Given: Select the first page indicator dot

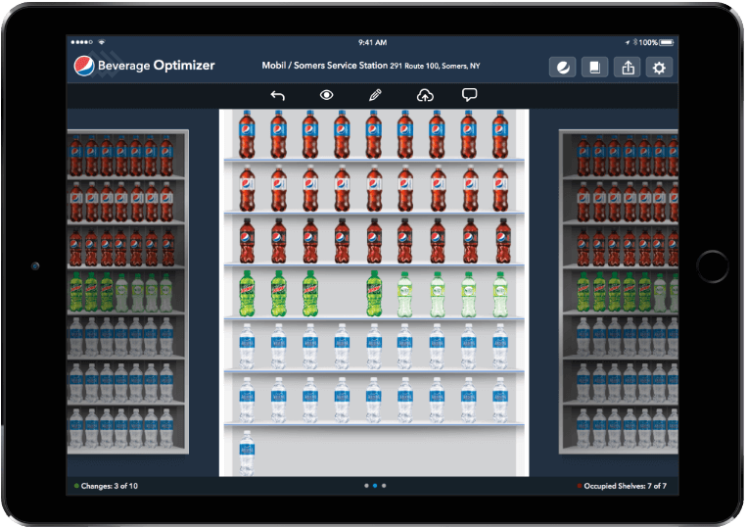Looking at the screenshot, I should coord(366,485).
